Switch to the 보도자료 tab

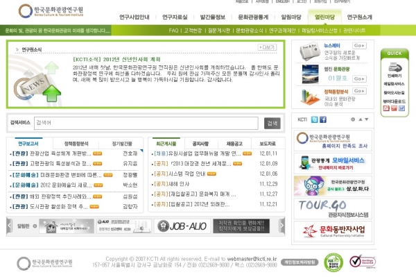[268, 144]
